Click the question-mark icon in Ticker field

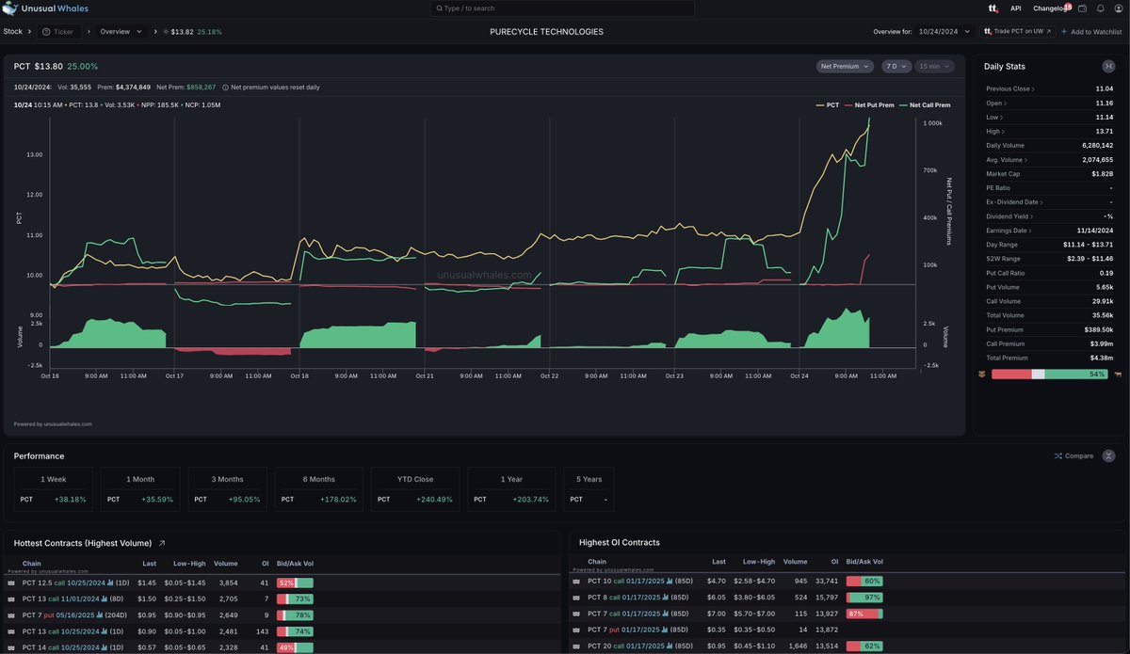[46, 32]
